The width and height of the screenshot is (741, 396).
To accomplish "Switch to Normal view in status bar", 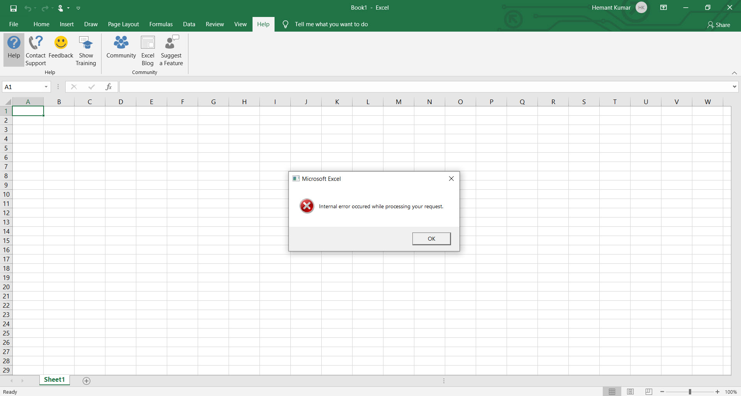I will click(x=612, y=392).
